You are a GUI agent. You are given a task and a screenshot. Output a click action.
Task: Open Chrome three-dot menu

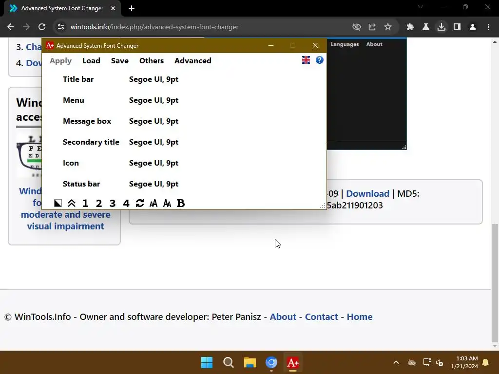point(488,27)
